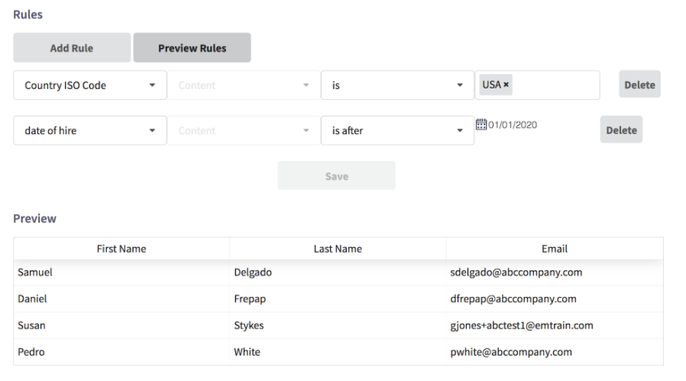686x381 pixels.
Task: Open first row Content dropdown
Action: click(244, 85)
